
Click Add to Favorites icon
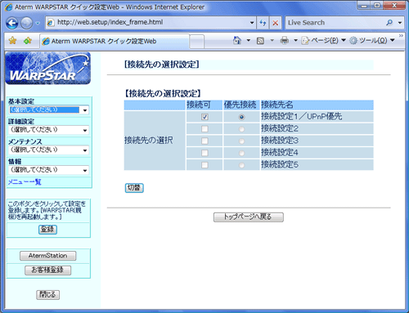28,41
